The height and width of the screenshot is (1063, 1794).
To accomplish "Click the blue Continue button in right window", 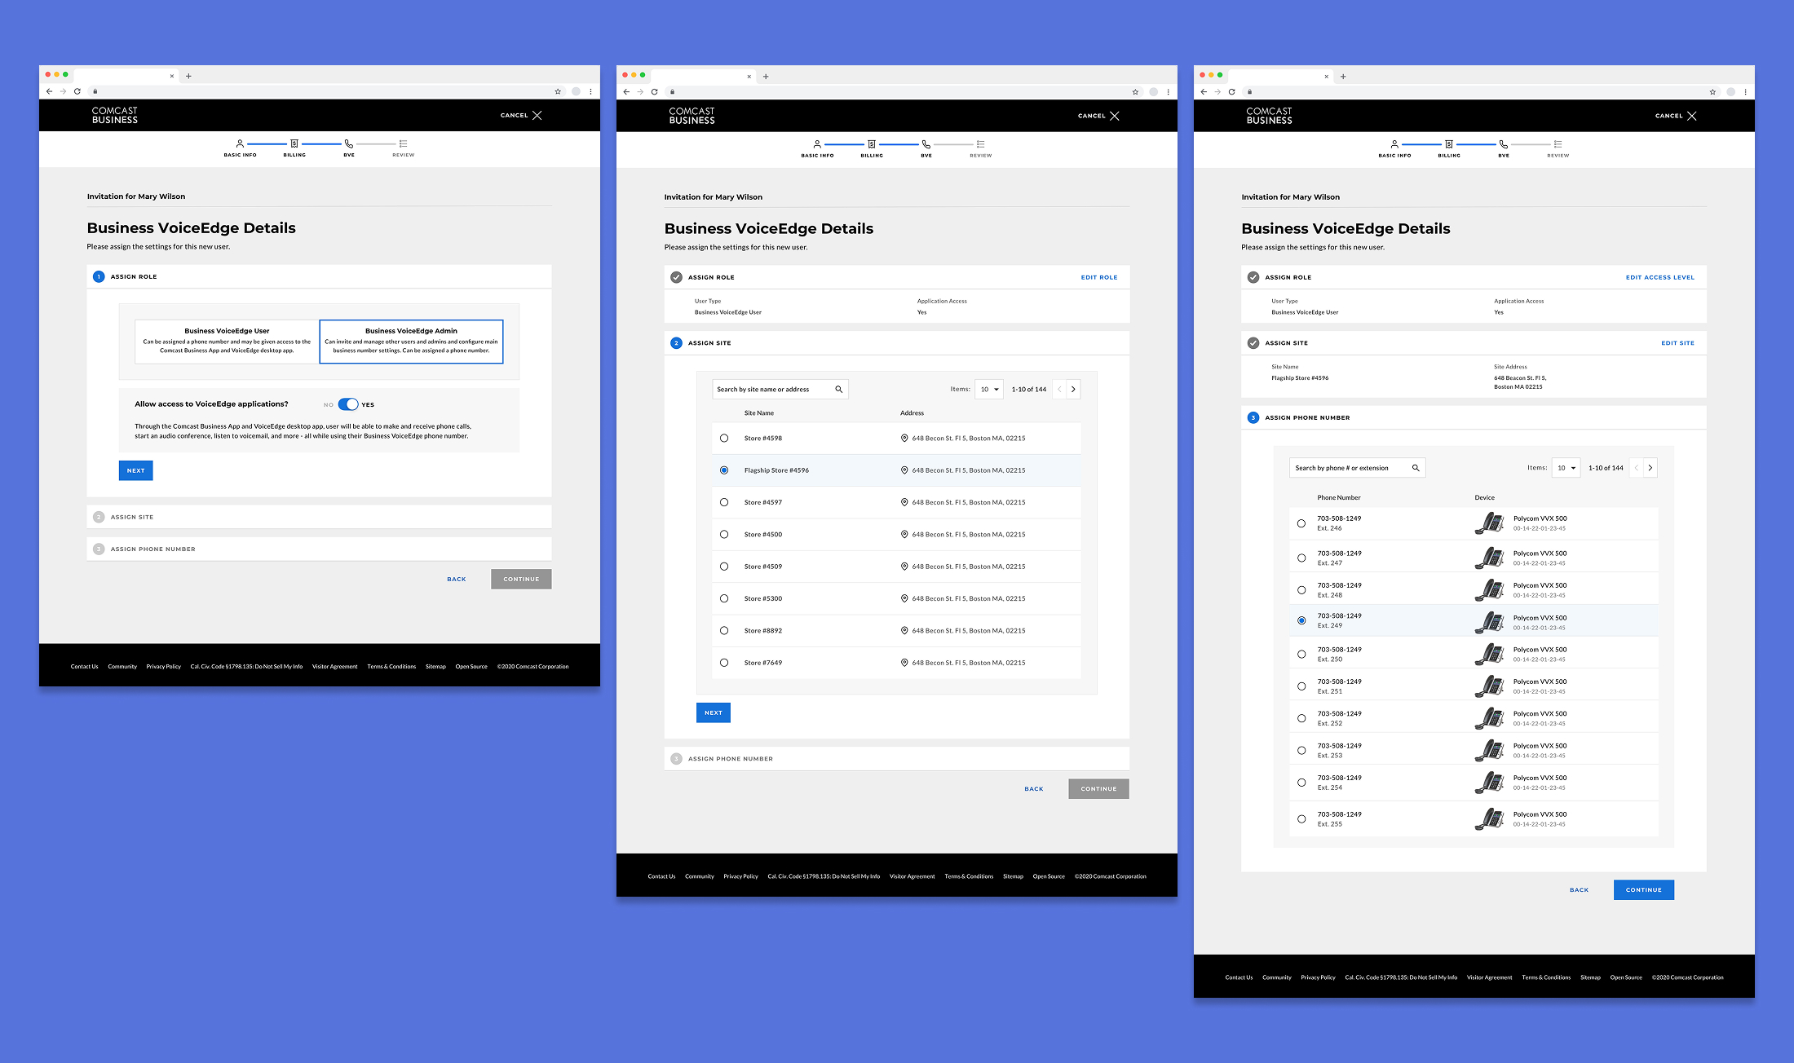I will [x=1643, y=890].
